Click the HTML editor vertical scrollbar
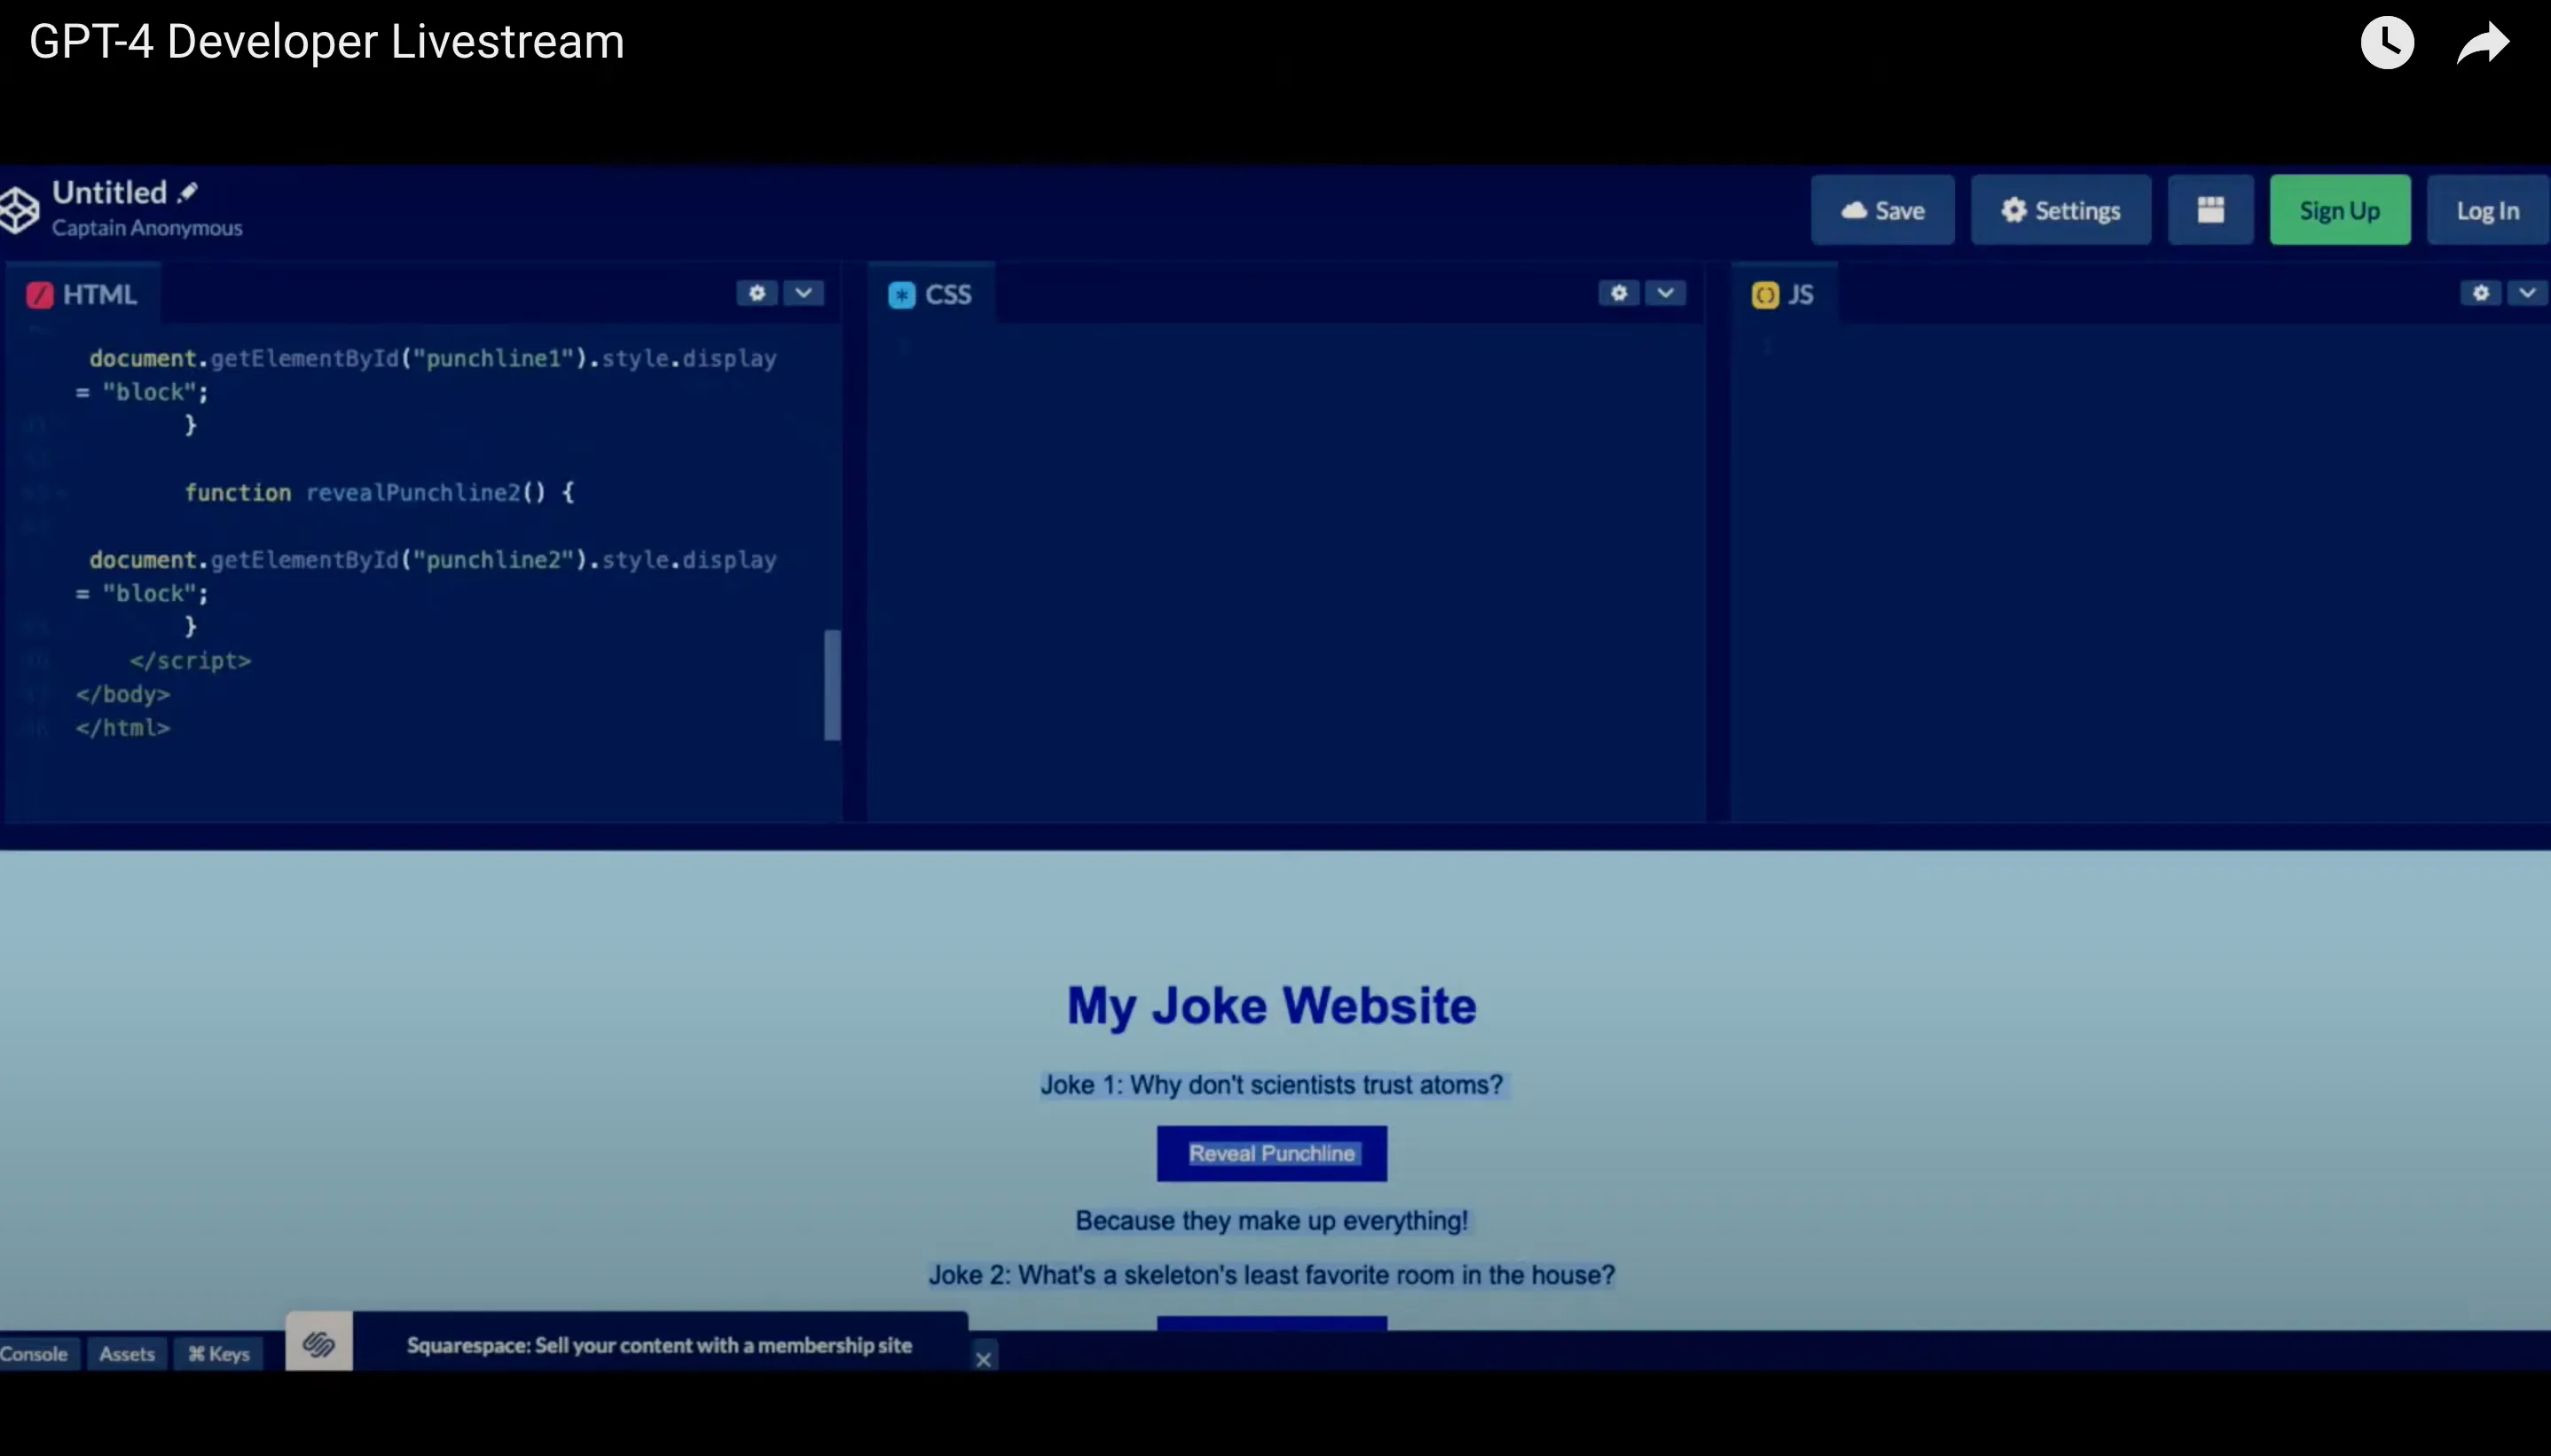Image resolution: width=2551 pixels, height=1456 pixels. click(832, 685)
